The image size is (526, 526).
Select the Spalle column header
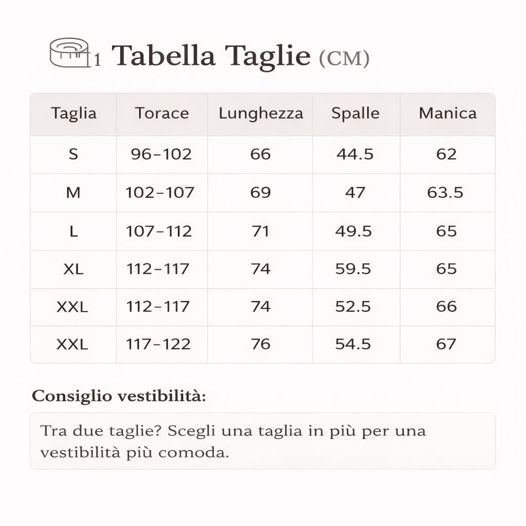click(x=355, y=114)
